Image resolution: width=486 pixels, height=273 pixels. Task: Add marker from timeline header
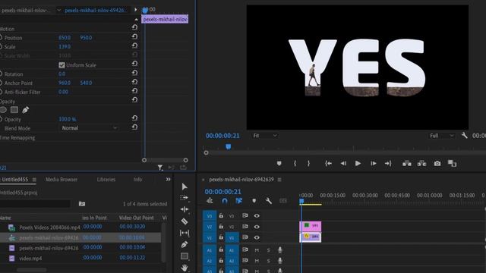tap(254, 200)
